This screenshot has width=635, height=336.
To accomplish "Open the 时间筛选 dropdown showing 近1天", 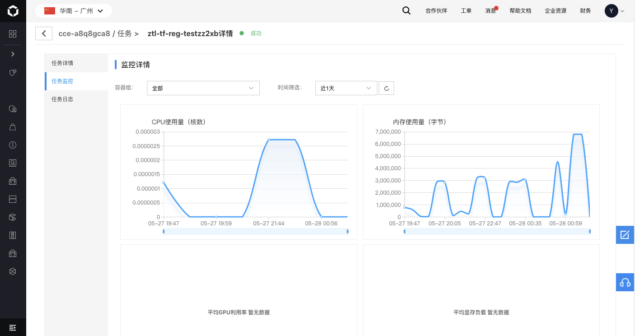I will point(346,88).
